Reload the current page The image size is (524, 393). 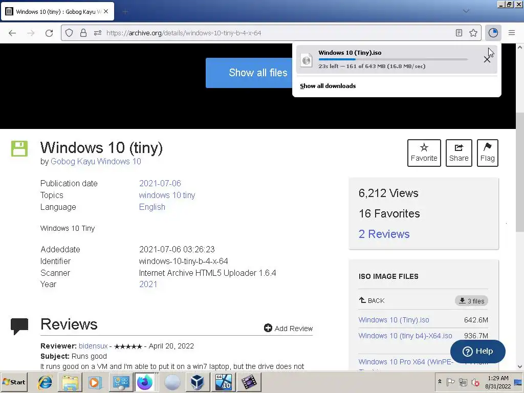click(49, 33)
